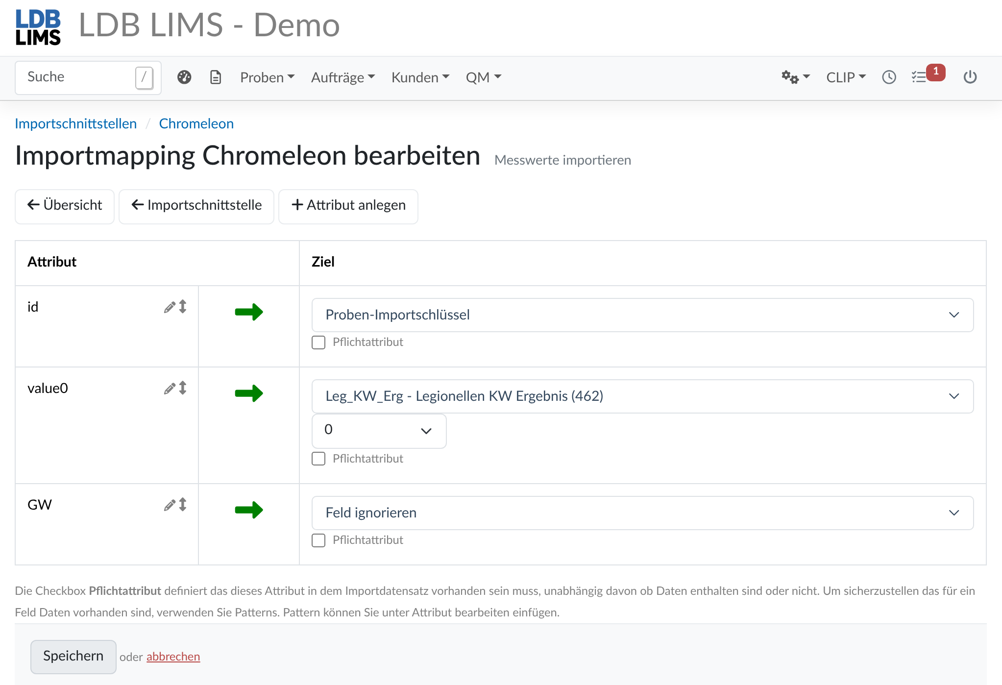Toggle Pflichtattribut checkbox for value0
1002x685 pixels.
(318, 459)
